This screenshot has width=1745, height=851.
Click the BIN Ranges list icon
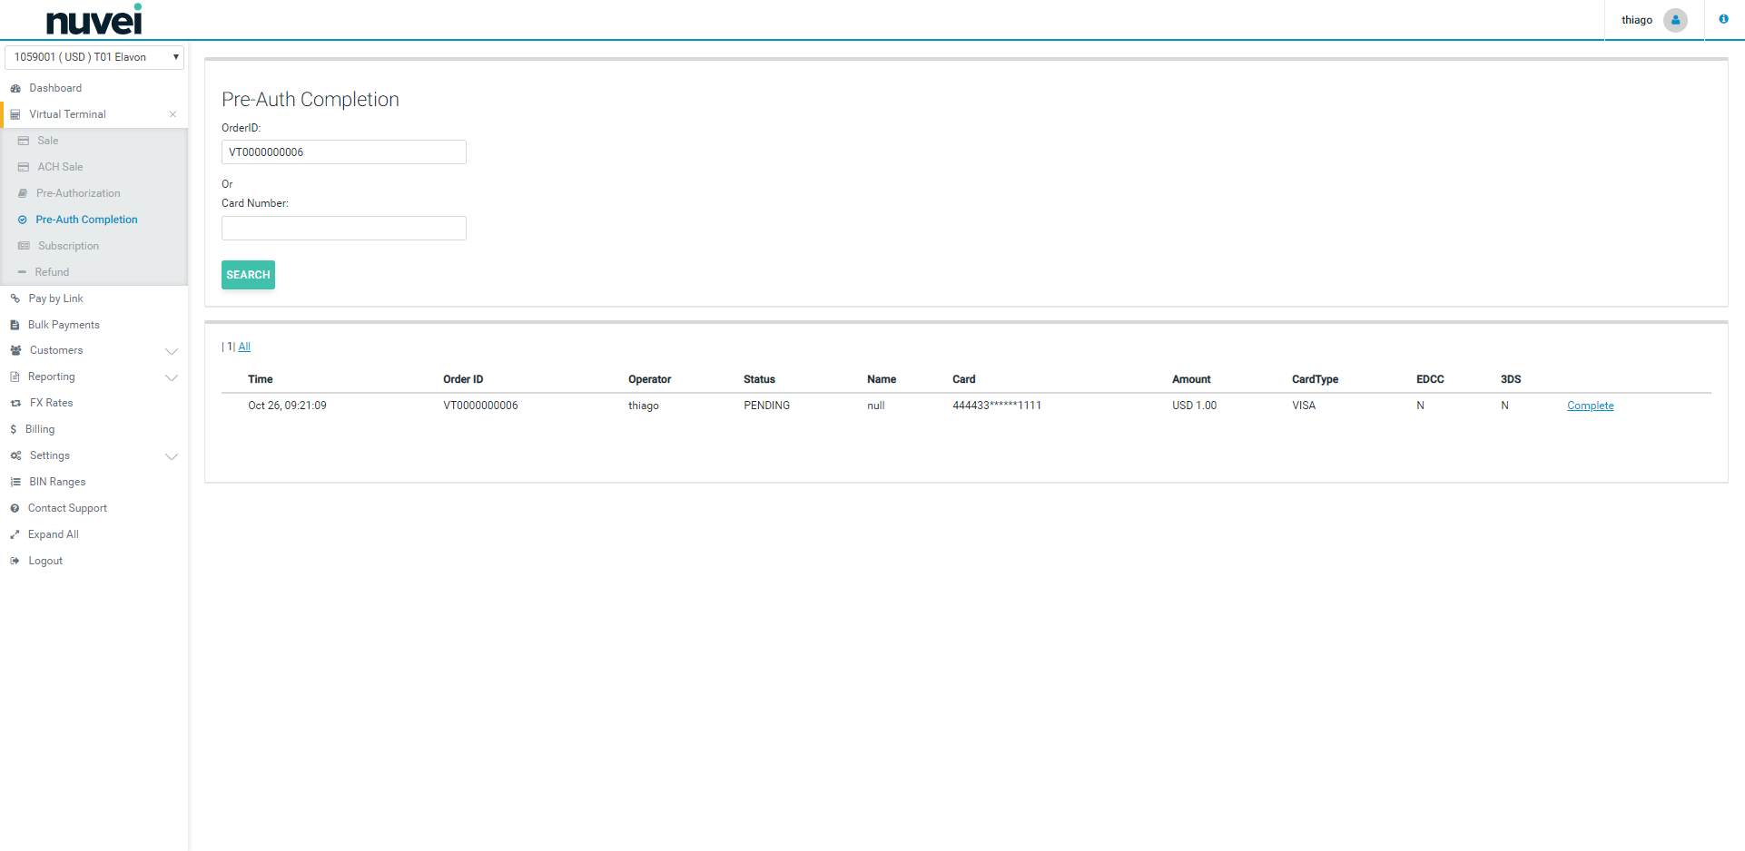(x=15, y=483)
